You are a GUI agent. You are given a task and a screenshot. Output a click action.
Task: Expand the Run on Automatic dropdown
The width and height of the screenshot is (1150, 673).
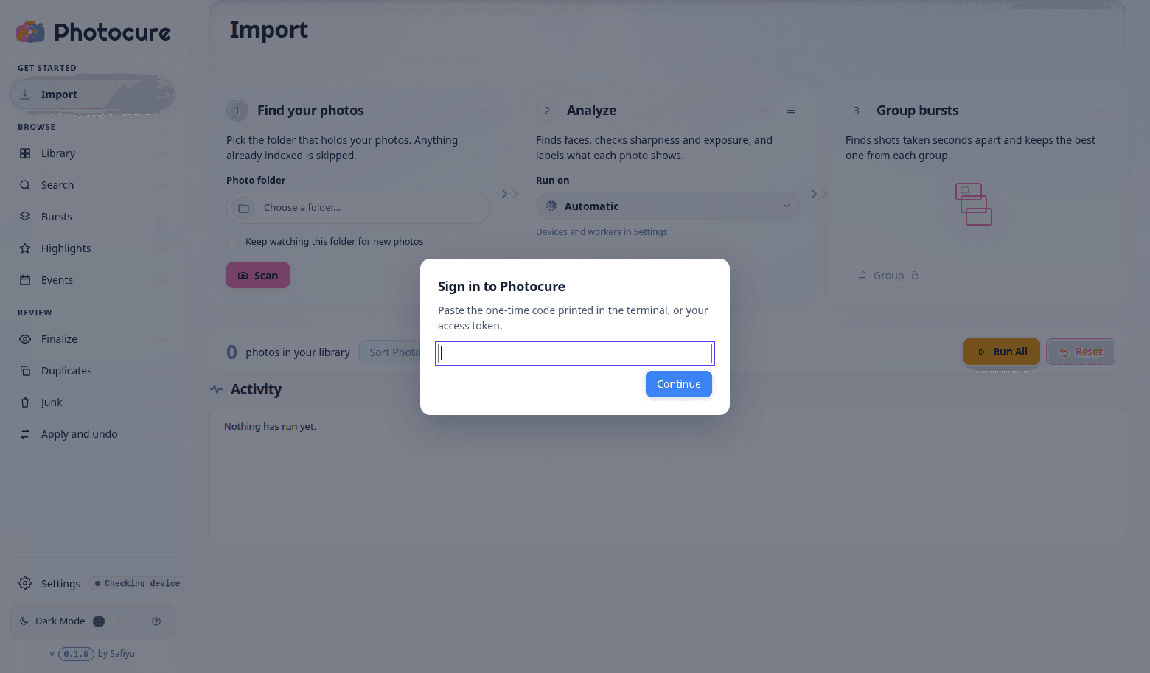tap(668, 206)
